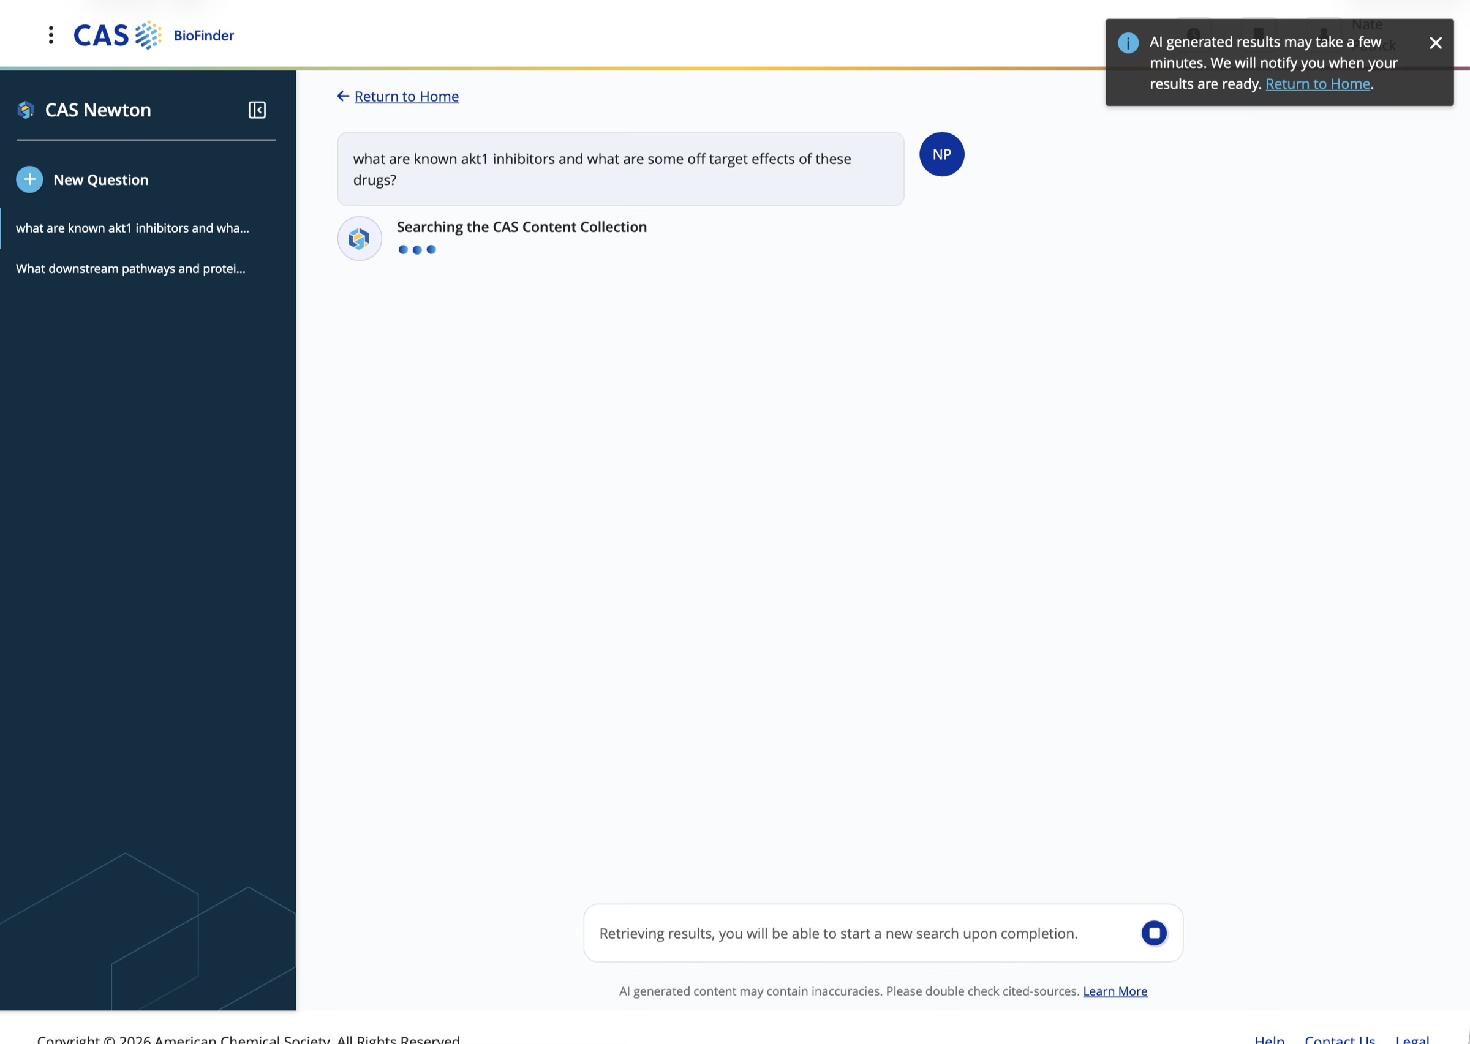Screen dimensions: 1470x1044
Task: Click the back arrow beside Return to Home
Action: [344, 96]
